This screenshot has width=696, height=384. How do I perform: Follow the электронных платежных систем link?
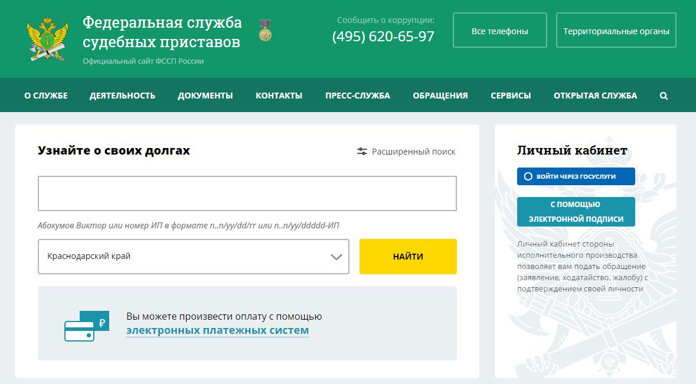(x=217, y=330)
